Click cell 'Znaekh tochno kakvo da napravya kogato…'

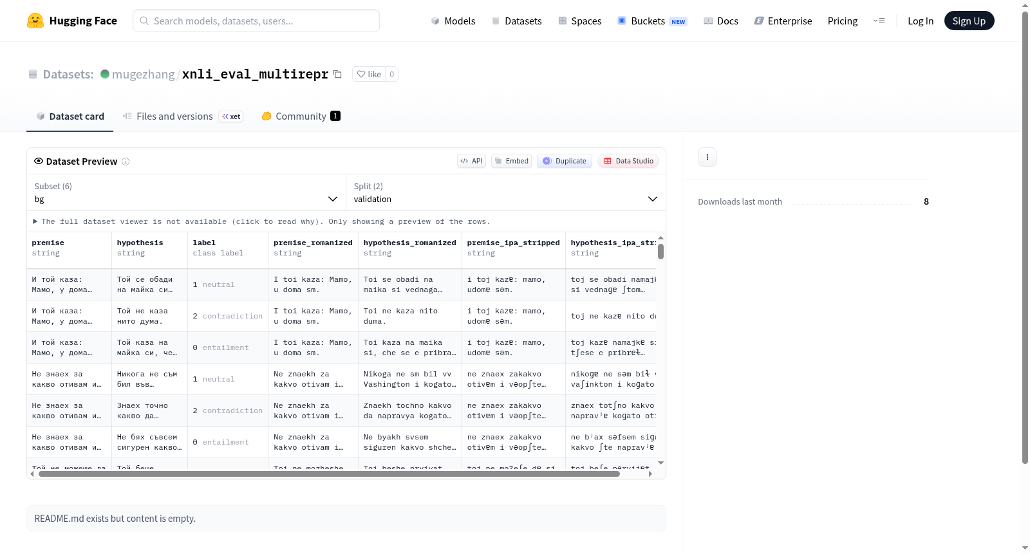click(410, 411)
